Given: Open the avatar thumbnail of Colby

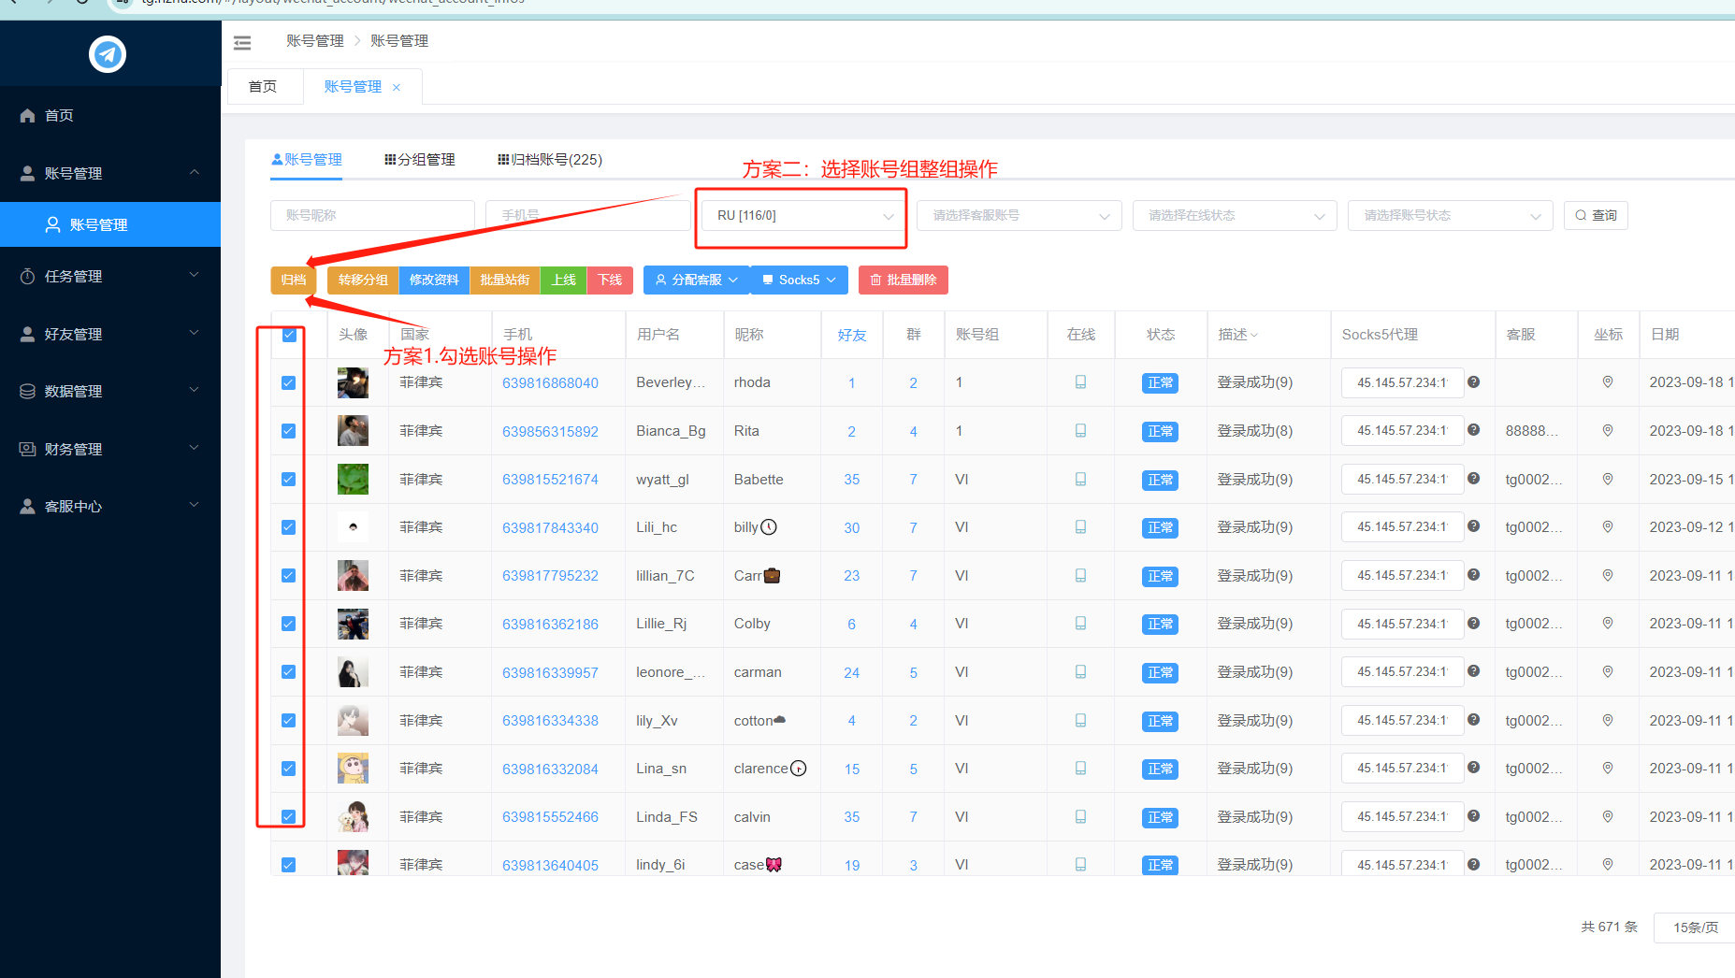Looking at the screenshot, I should [x=353, y=624].
